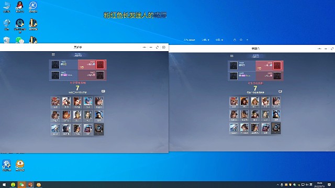Click green circular browser icon on taskbar
The width and height of the screenshot is (335, 188).
click(x=13, y=184)
